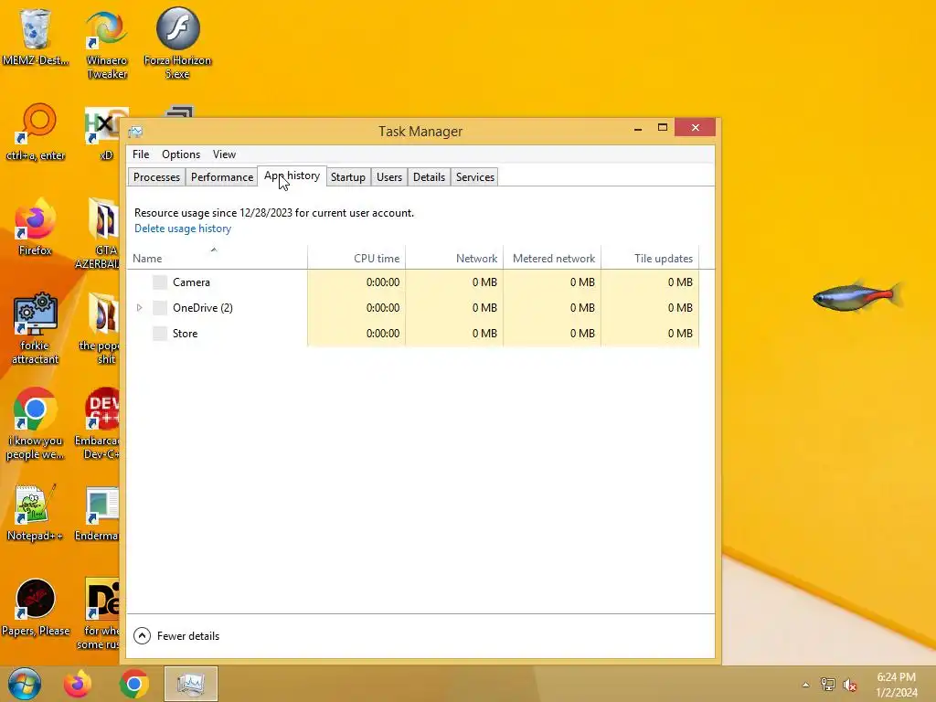Open Embarcadero Dev-C++ desktop shortcut
Viewport: 936px width, 702px height.
point(99,424)
